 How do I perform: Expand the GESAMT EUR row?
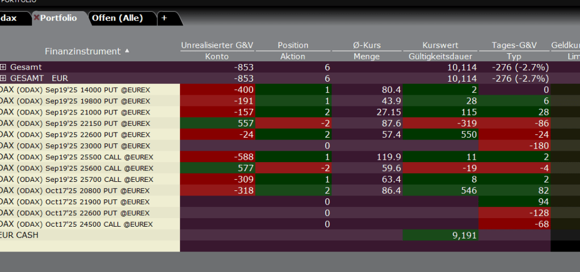point(3,78)
